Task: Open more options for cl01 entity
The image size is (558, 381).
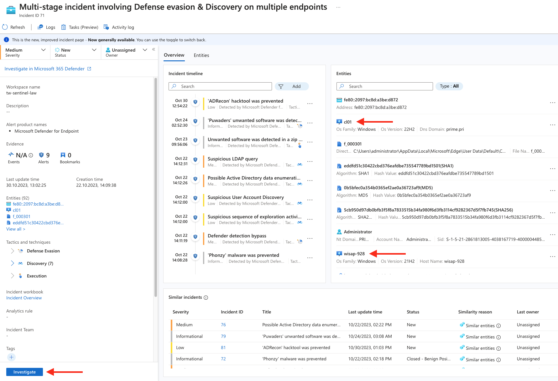Action: tap(552, 125)
